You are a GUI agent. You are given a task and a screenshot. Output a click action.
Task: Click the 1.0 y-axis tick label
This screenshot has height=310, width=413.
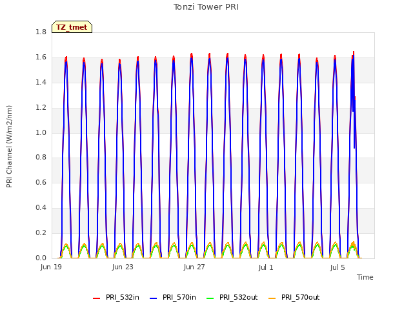(x=41, y=132)
